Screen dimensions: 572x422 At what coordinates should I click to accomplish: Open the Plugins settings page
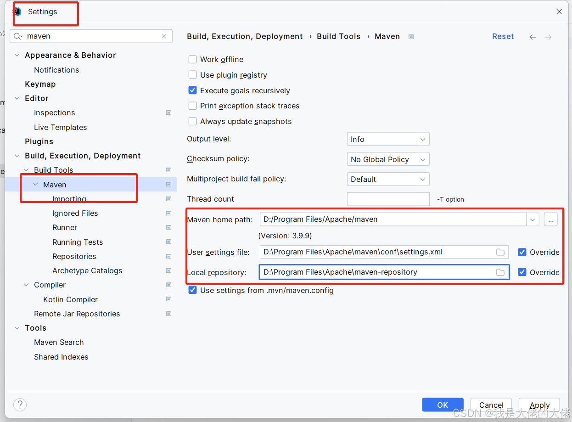pyautogui.click(x=39, y=141)
